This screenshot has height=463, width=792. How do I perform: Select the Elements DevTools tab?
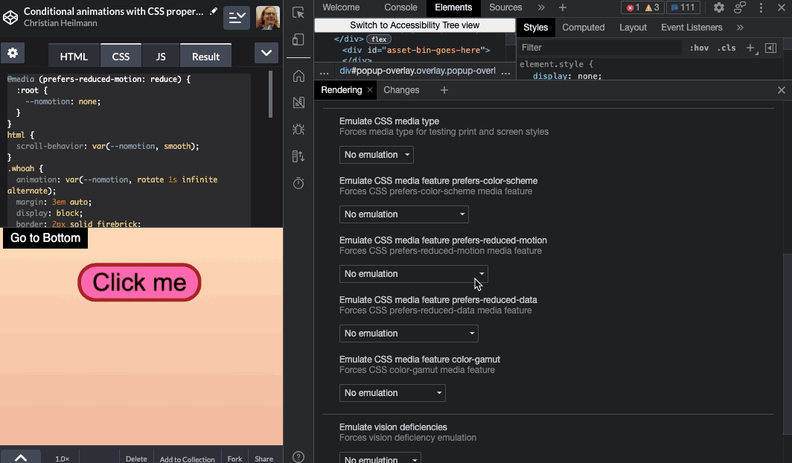point(453,7)
